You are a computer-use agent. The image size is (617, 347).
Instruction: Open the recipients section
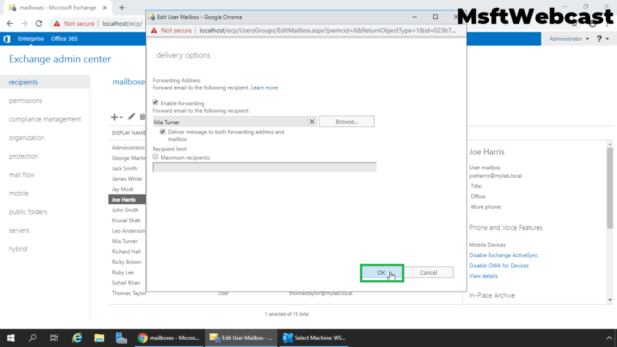[23, 82]
